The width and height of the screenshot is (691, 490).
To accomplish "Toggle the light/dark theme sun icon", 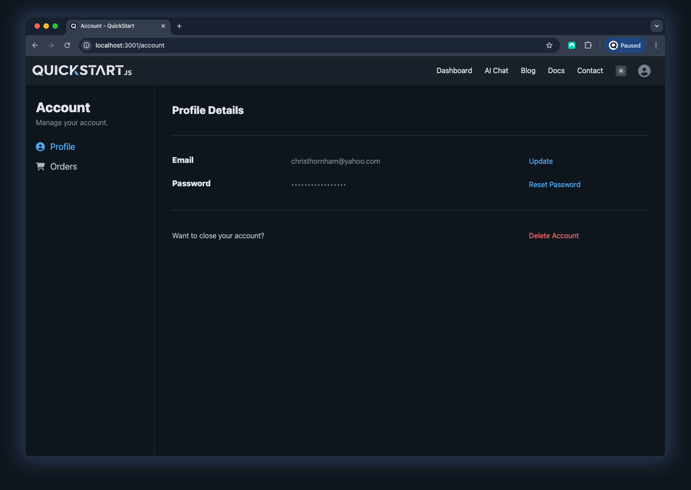I will [x=621, y=71].
